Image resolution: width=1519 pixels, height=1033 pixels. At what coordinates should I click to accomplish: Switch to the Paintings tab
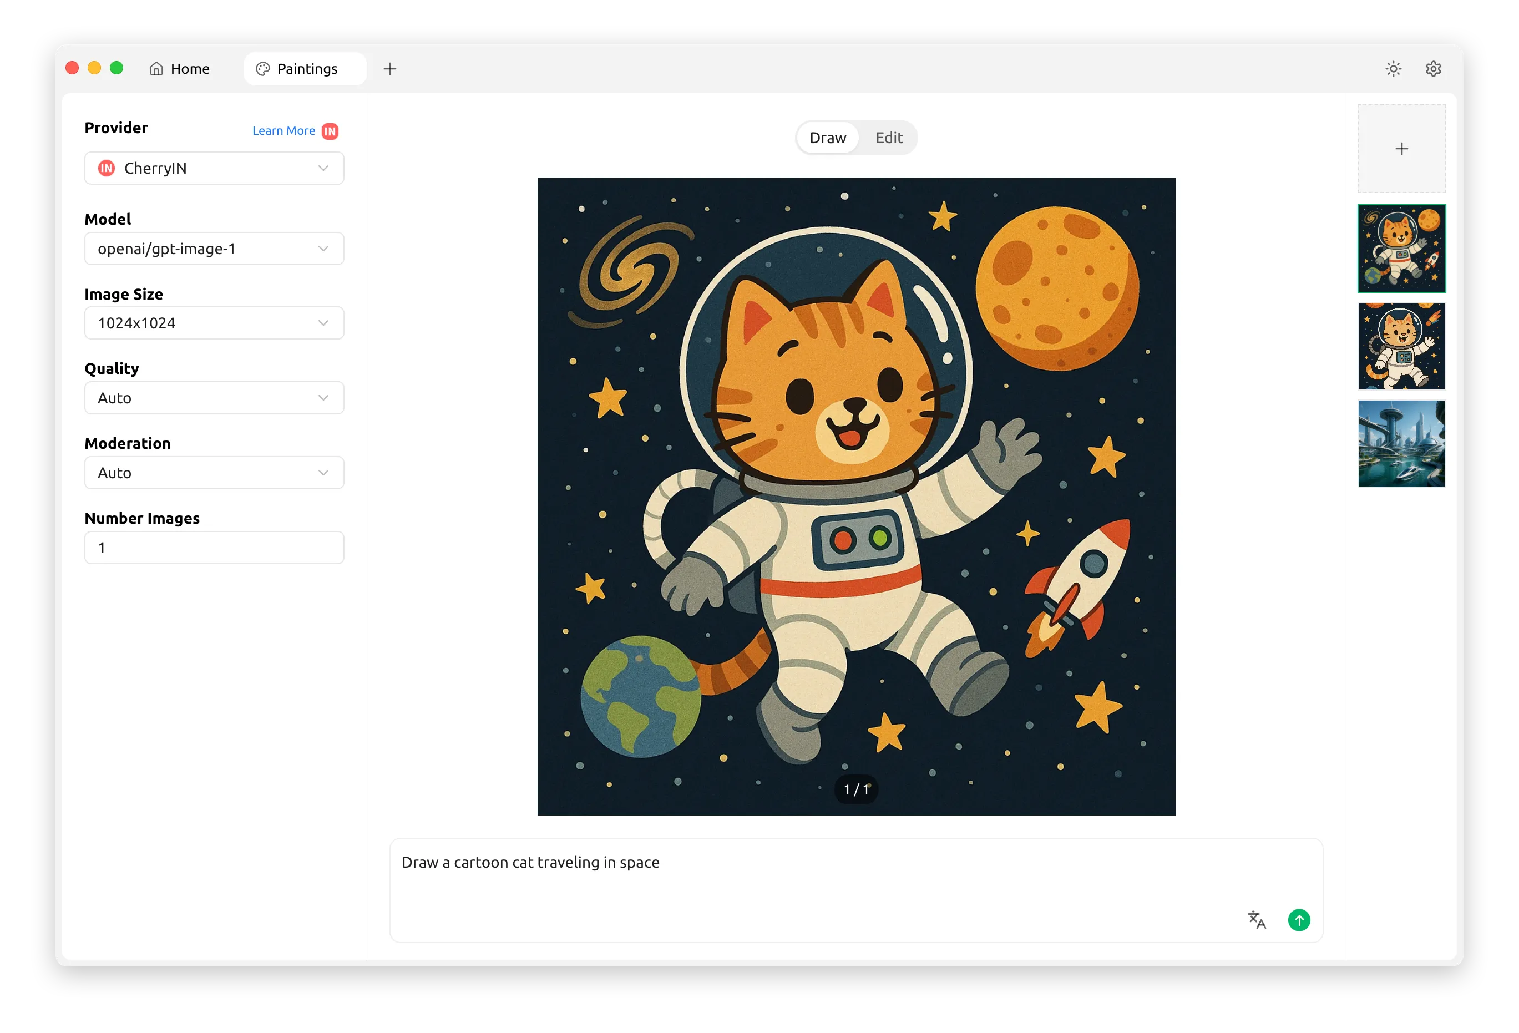tap(305, 69)
